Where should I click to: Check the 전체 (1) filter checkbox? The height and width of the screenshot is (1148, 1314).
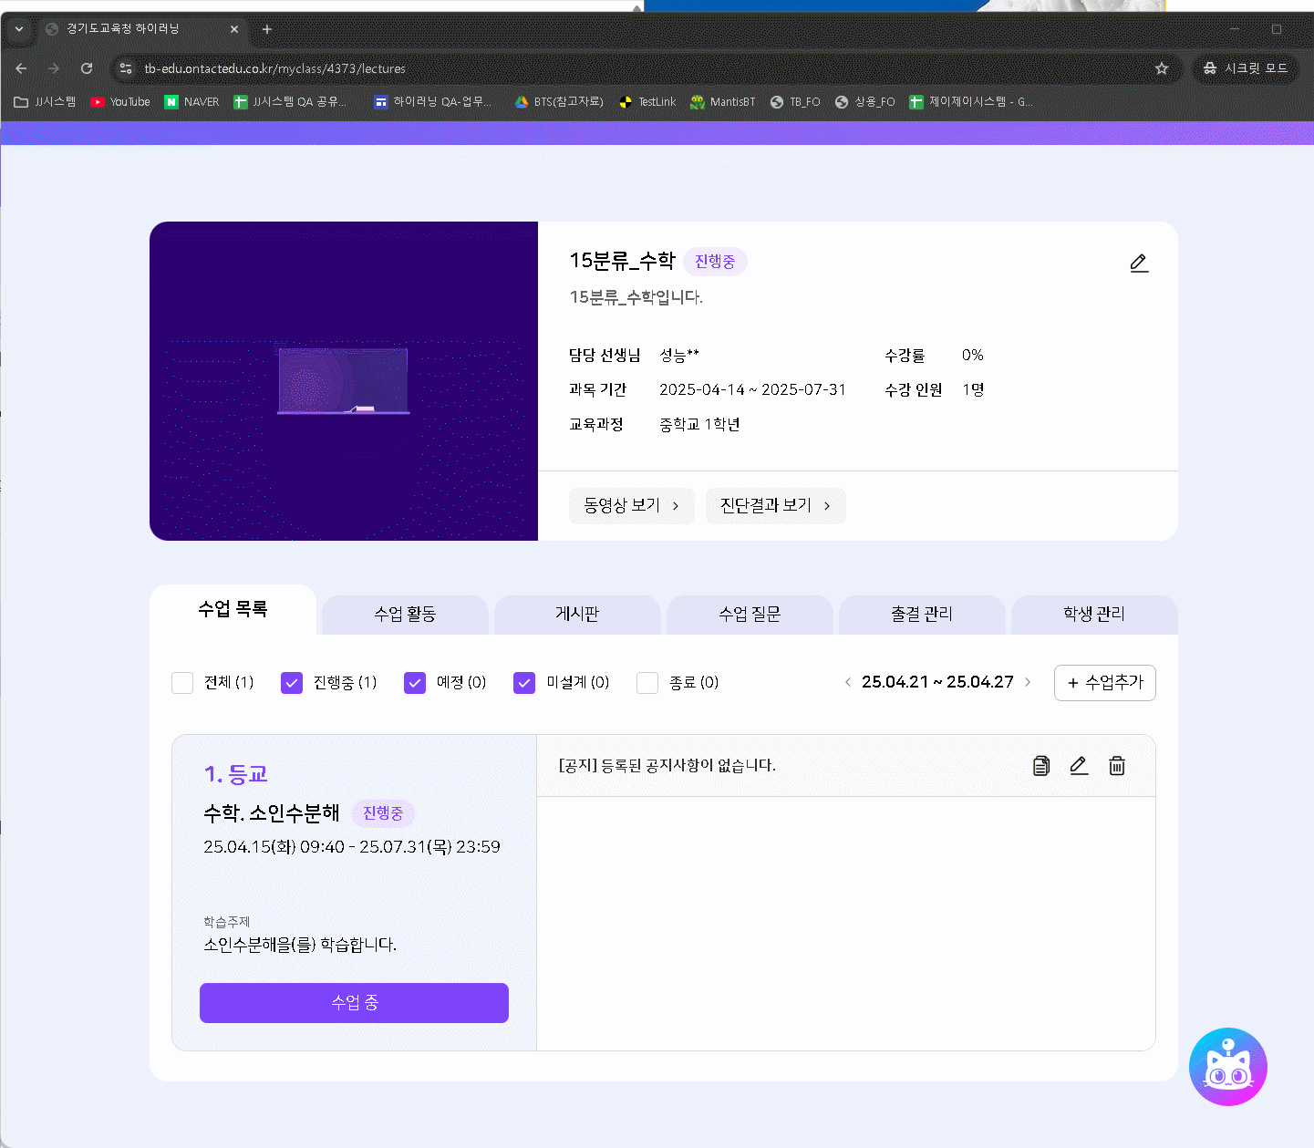pos(182,683)
